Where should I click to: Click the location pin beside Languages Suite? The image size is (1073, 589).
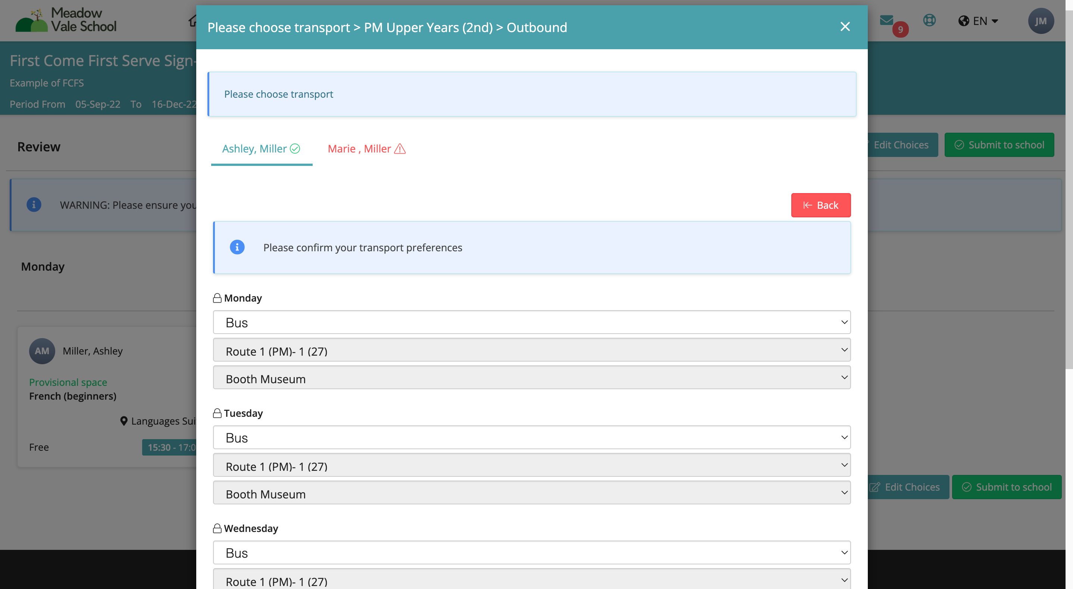(124, 421)
